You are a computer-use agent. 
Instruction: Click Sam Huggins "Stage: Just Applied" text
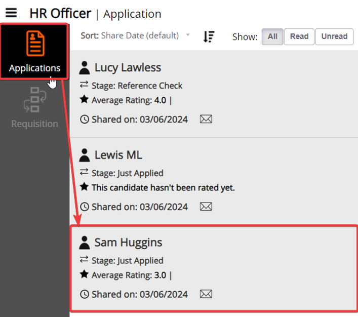point(128,261)
